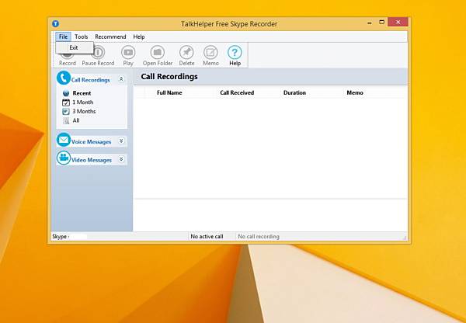The height and width of the screenshot is (323, 466).
Task: Select the 1 Month filter
Action: coord(78,102)
